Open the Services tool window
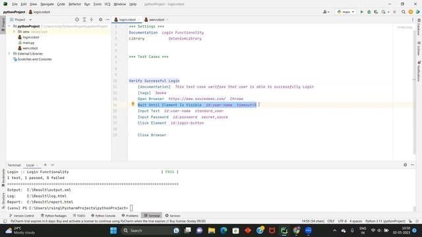 click(173, 215)
